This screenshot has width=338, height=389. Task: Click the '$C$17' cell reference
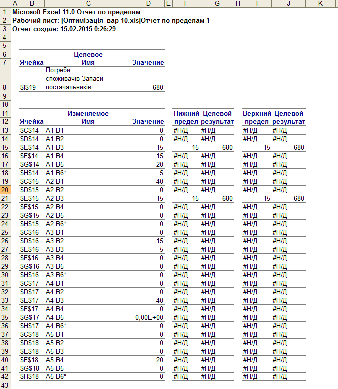coord(29,283)
